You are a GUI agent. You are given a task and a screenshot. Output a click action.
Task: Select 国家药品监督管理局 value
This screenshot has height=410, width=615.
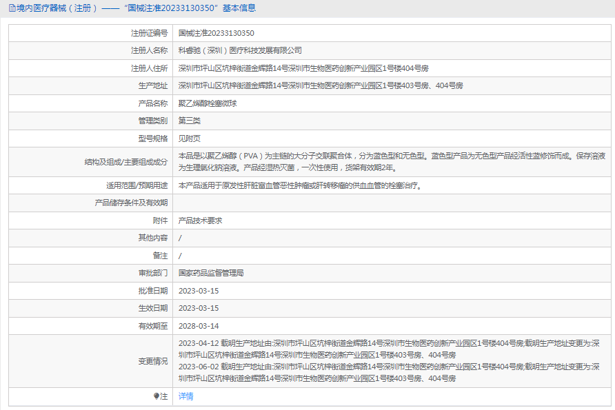[x=211, y=273]
